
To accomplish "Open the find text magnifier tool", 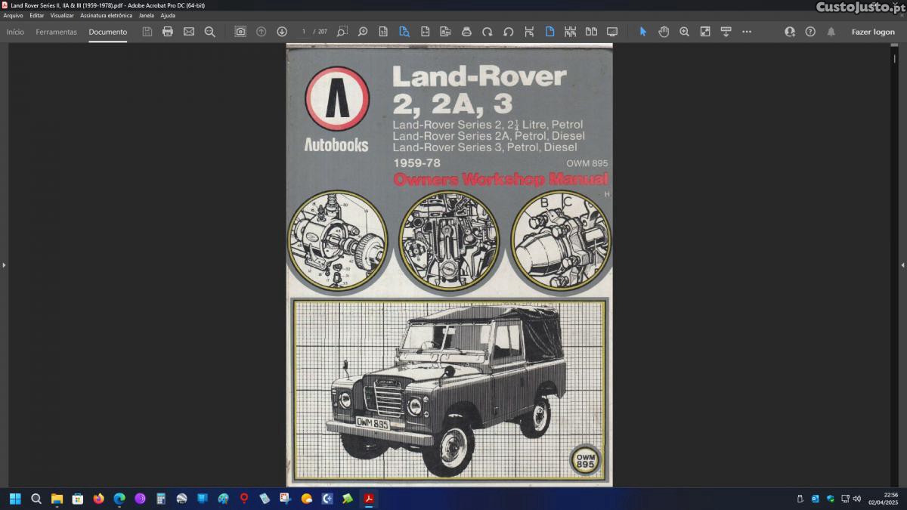I will (x=210, y=32).
